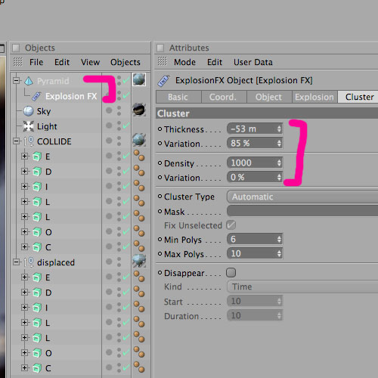Enable the Disappear checkbox

(x=231, y=273)
